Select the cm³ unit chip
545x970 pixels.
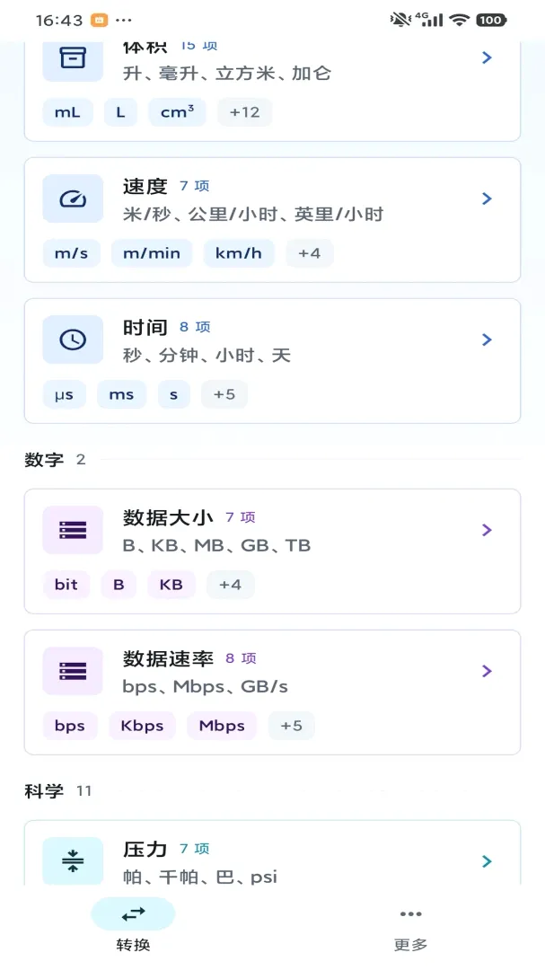coord(178,112)
